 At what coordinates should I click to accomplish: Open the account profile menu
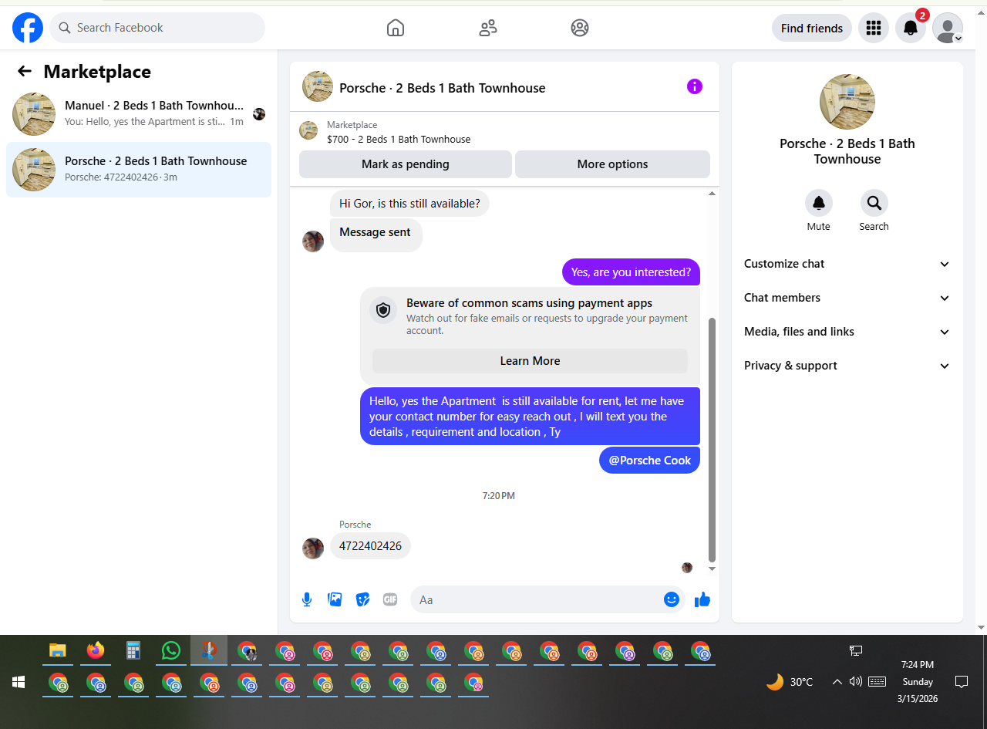(x=948, y=29)
